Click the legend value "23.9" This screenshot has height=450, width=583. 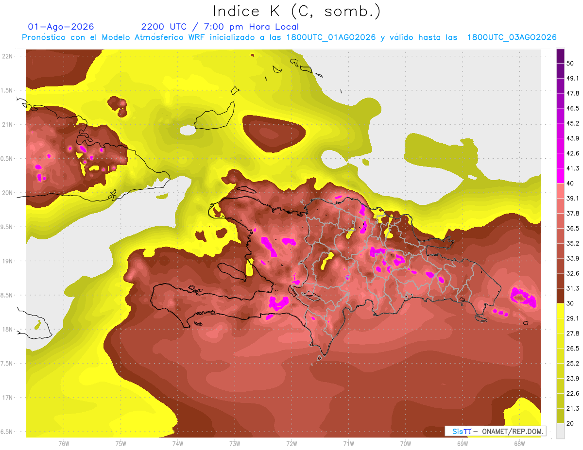pyautogui.click(x=572, y=378)
